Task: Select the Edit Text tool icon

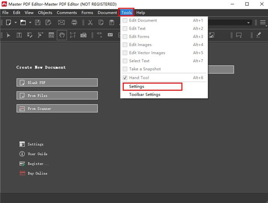Action: click(19, 35)
